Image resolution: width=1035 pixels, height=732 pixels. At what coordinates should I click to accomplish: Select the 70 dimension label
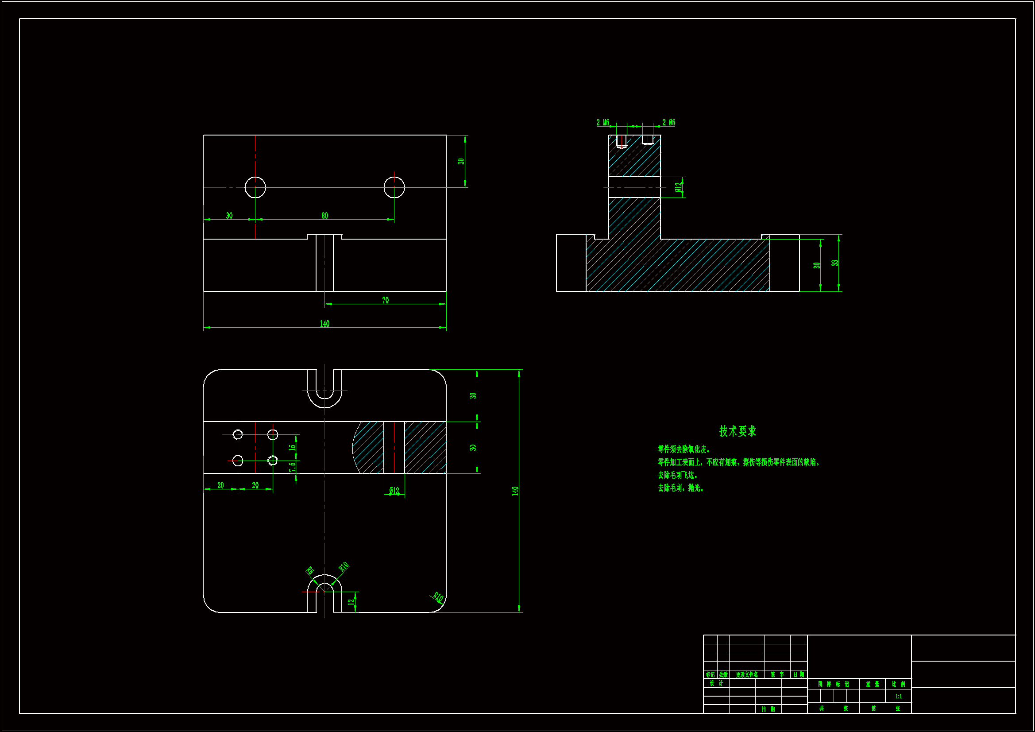[x=385, y=300]
